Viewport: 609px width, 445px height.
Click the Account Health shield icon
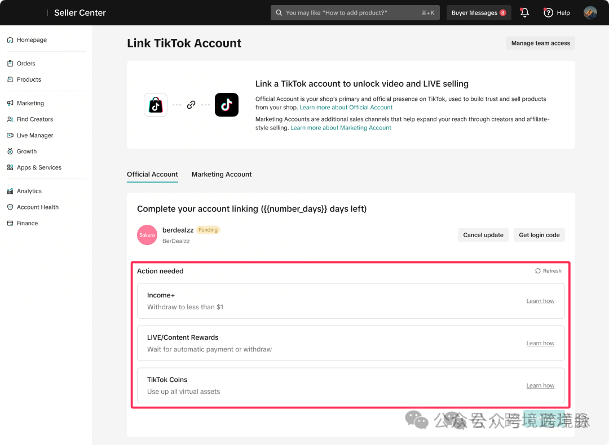(x=10, y=207)
